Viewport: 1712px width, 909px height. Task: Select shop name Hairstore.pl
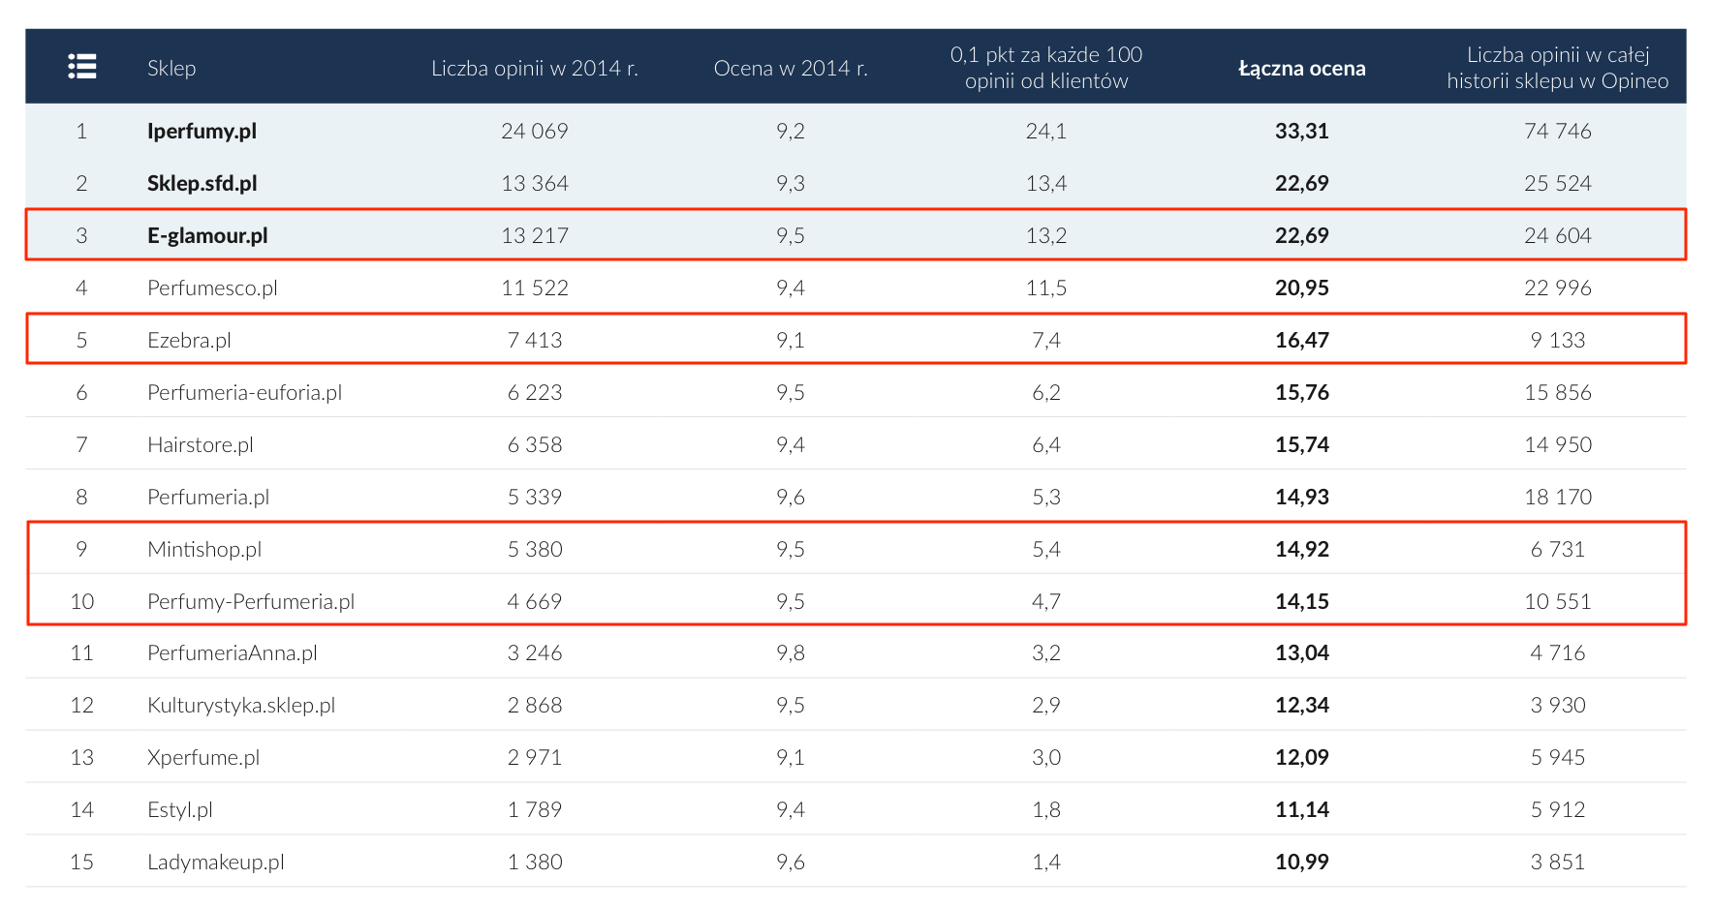pyautogui.click(x=201, y=444)
